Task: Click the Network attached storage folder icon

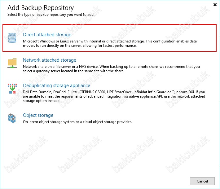Action: [12, 63]
